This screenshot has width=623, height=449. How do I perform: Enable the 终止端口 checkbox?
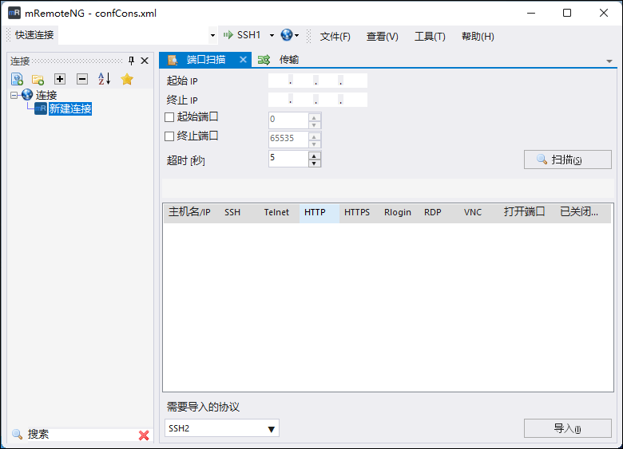point(169,136)
